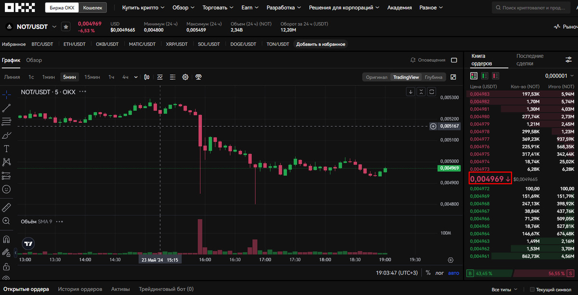Select 15мин timeframe
Viewport: 578px width, 295px height.
[x=92, y=77]
